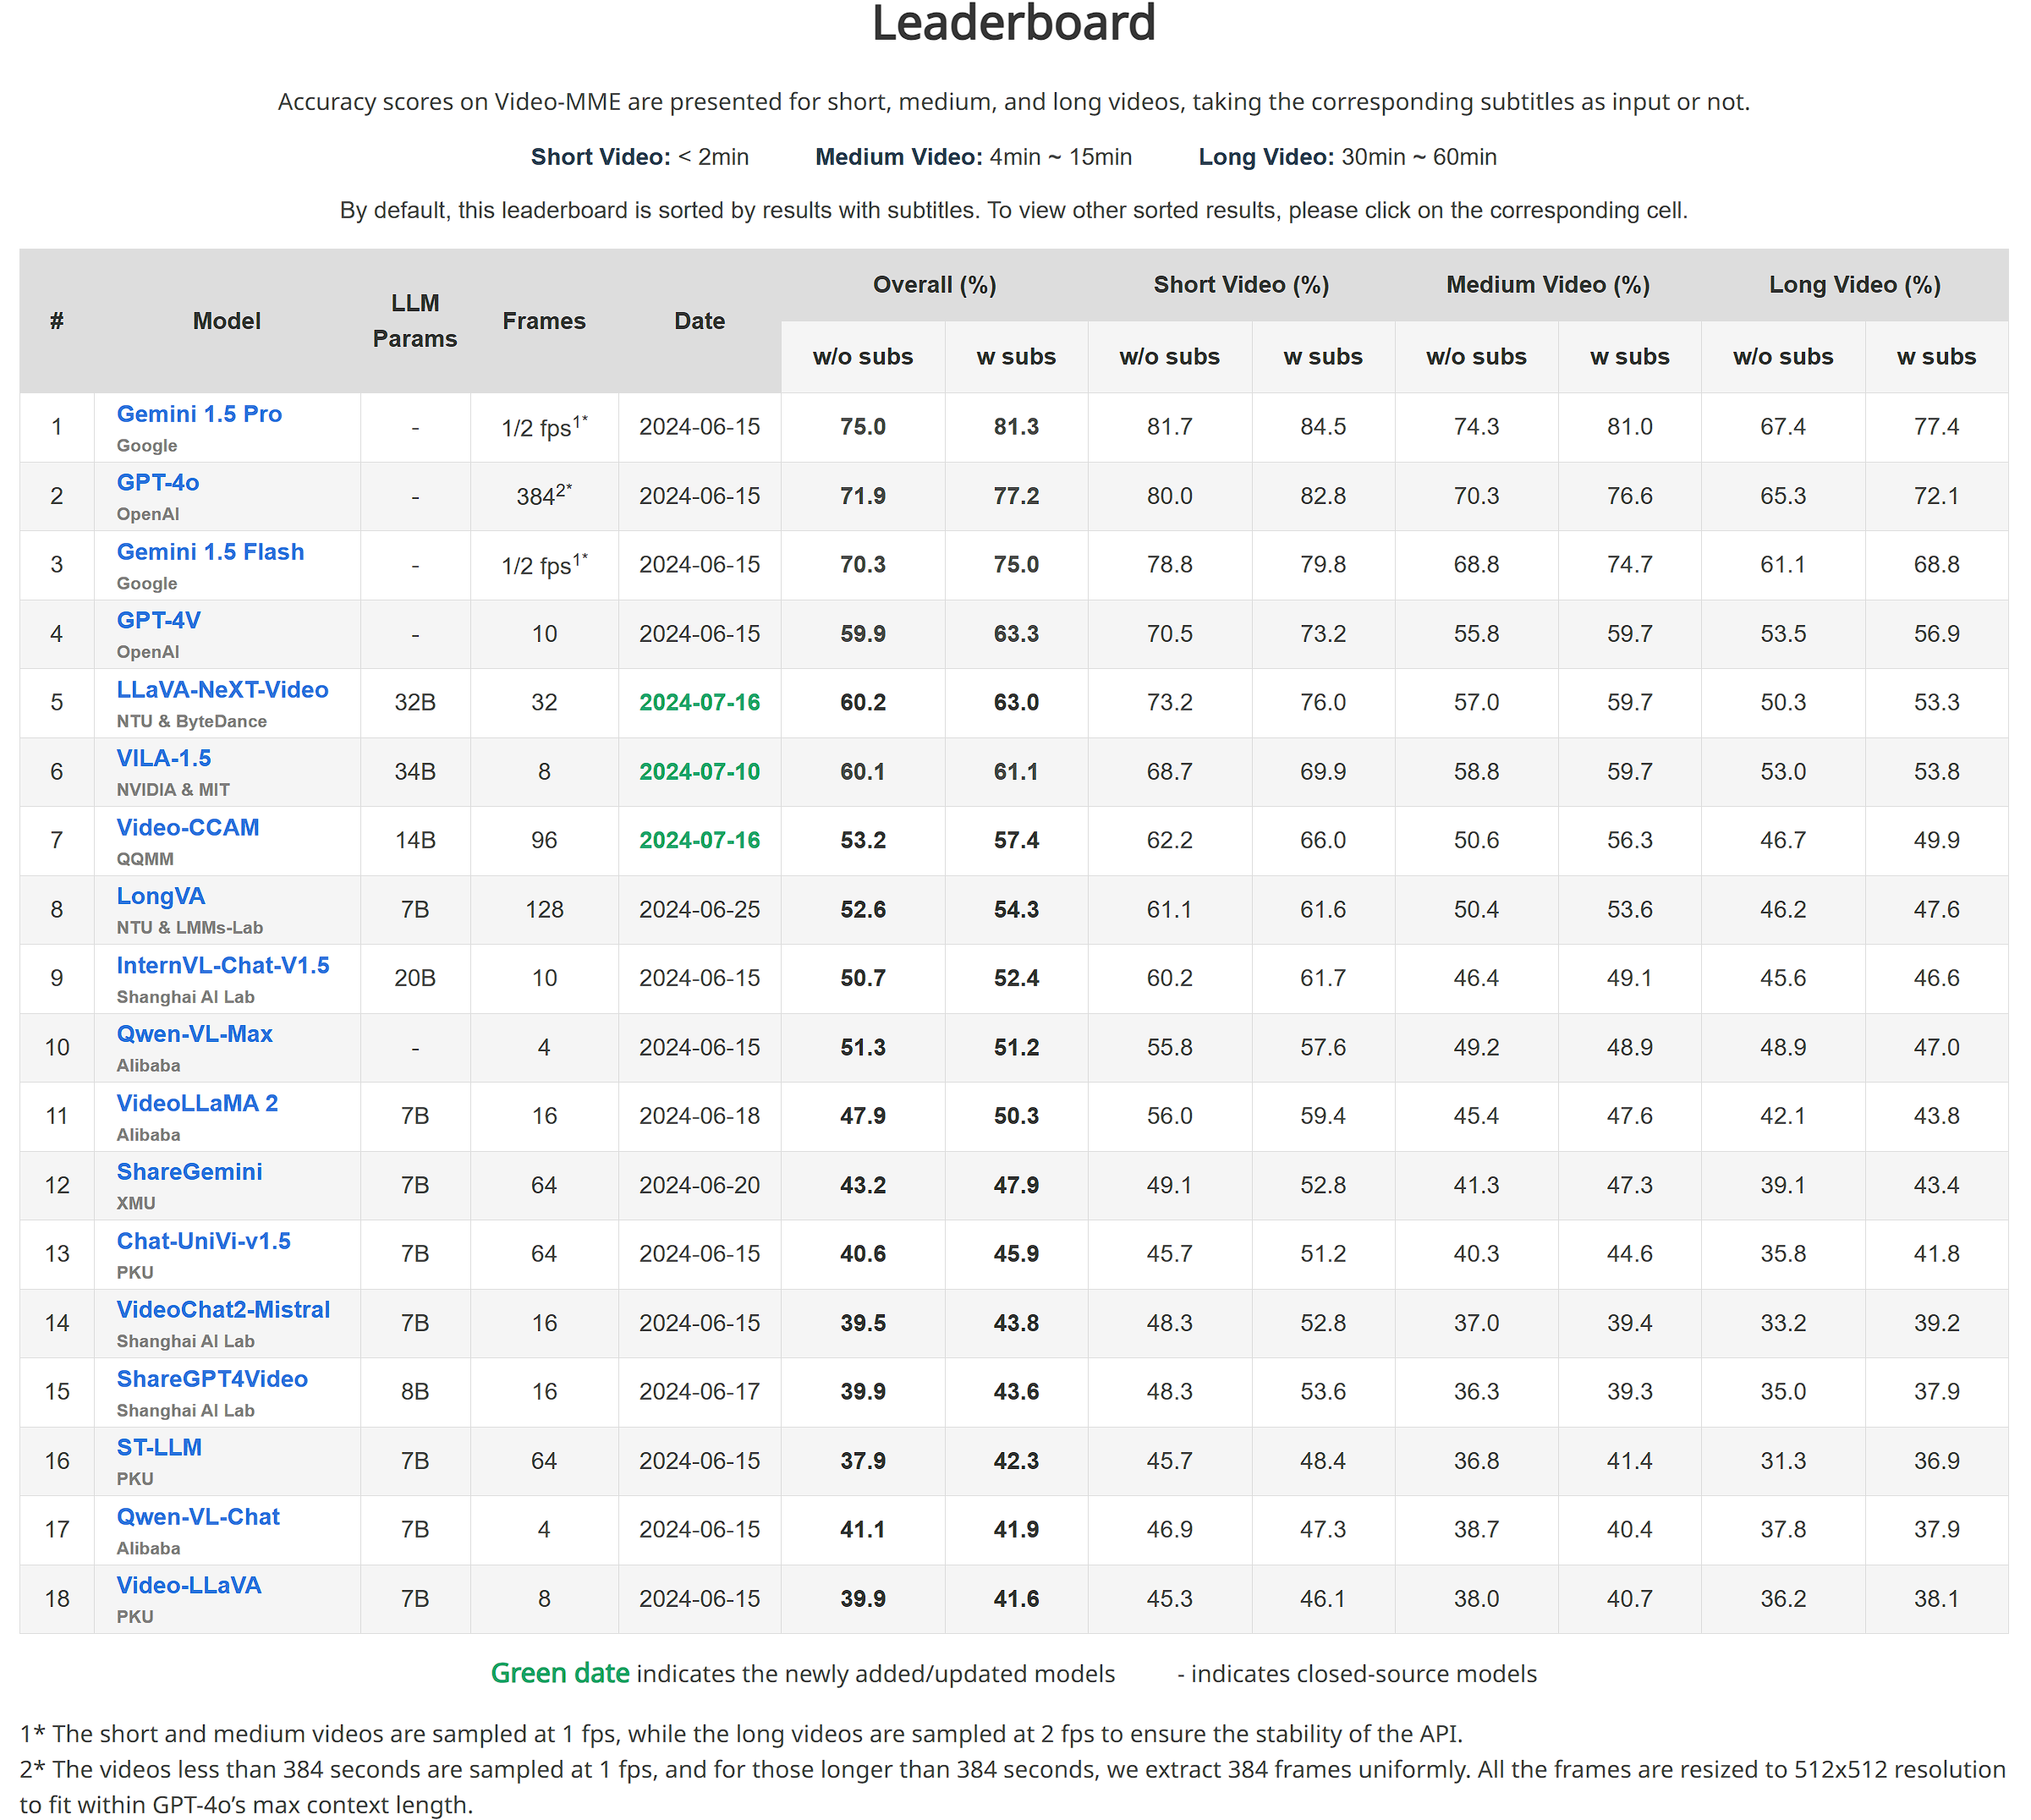The width and height of the screenshot is (2031, 1820).
Task: Sort by Long Video w/o subs
Action: (x=1783, y=357)
